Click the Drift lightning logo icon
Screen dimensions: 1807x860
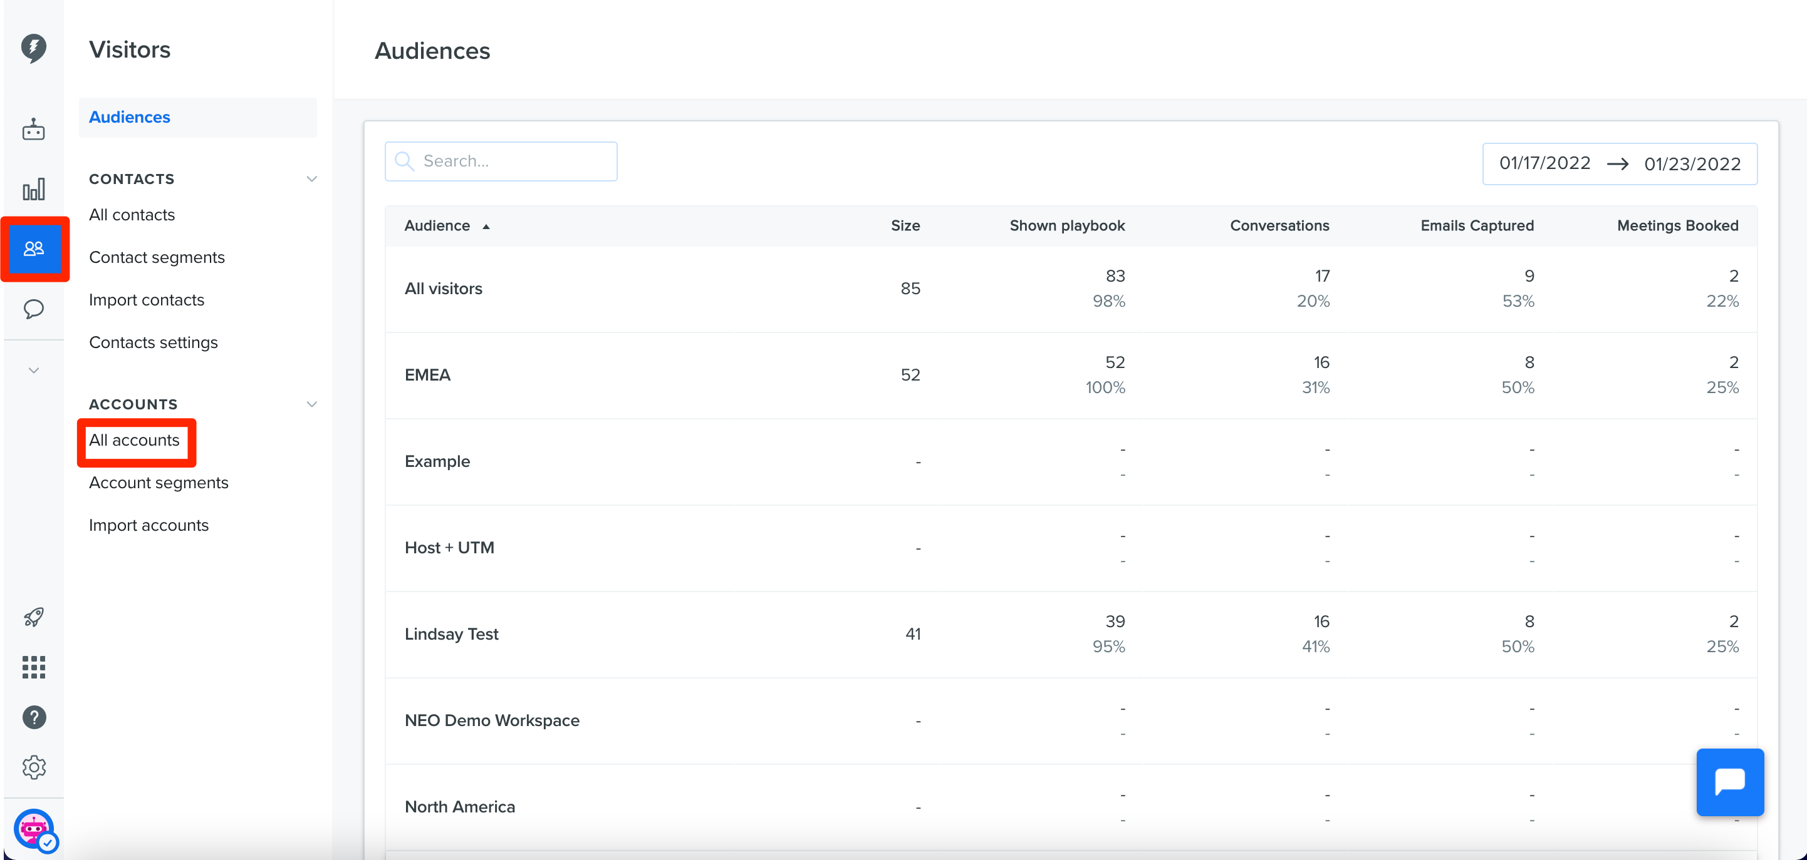(x=34, y=48)
